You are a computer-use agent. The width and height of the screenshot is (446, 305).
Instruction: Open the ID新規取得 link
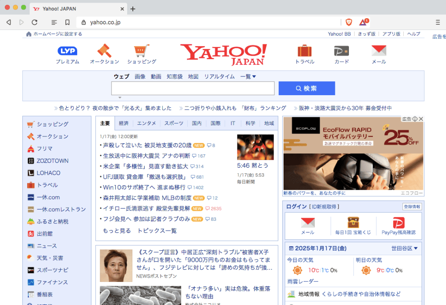click(x=324, y=207)
